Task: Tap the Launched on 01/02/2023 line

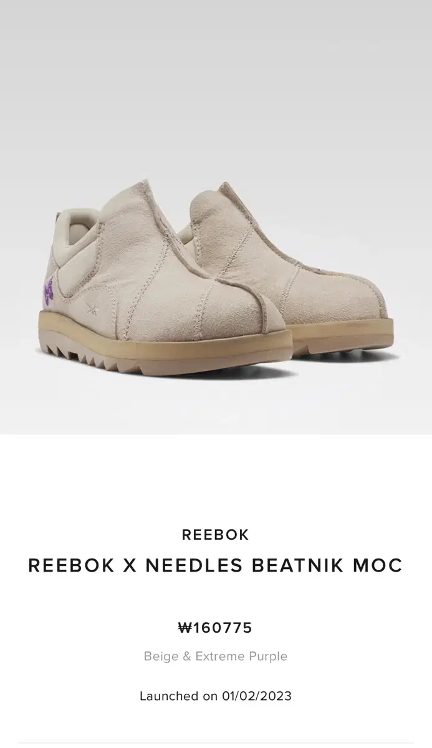Action: coord(216,696)
